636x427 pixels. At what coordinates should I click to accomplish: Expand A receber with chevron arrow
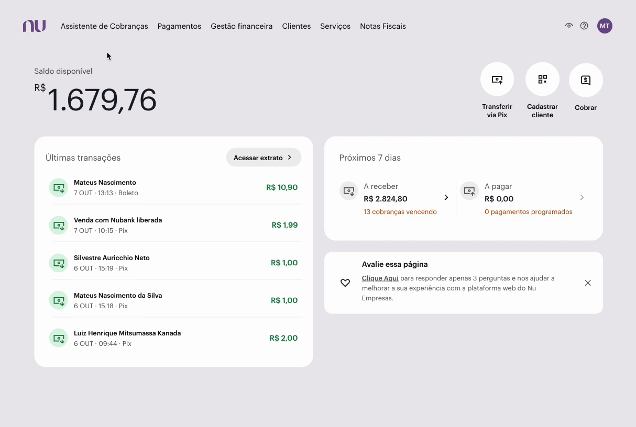[x=446, y=197]
